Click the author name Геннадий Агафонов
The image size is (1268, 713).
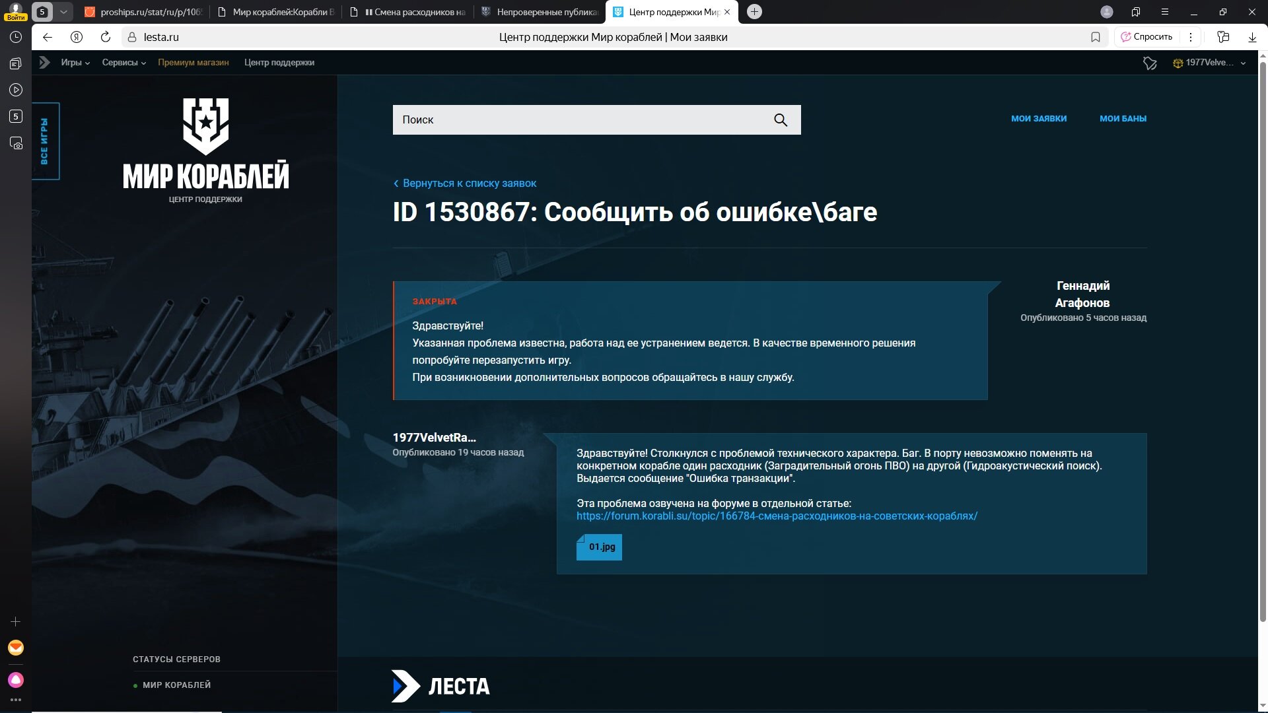(1082, 294)
